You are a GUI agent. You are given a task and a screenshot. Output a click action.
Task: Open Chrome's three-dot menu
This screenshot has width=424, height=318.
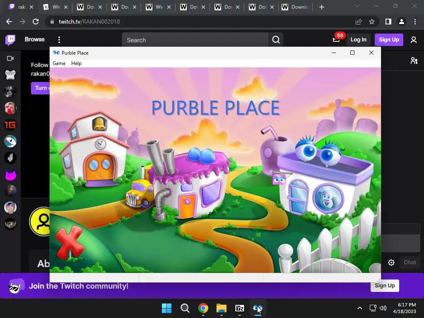click(x=415, y=22)
